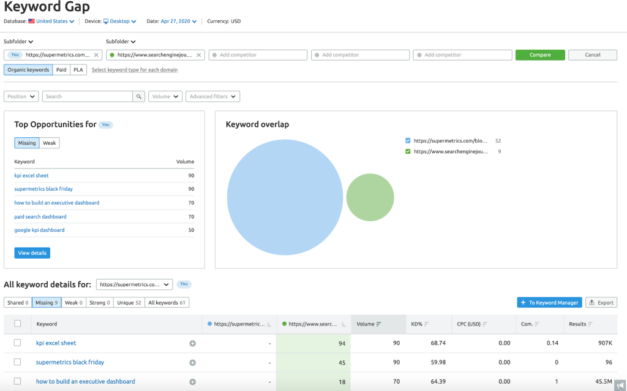Switch to the All keywords 61 tab
The height and width of the screenshot is (391, 627).
167,303
